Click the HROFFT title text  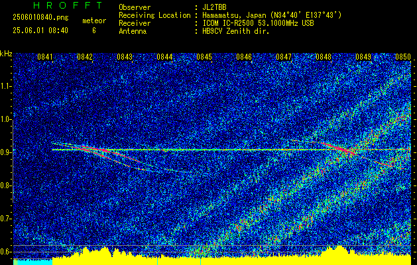coord(68,5)
